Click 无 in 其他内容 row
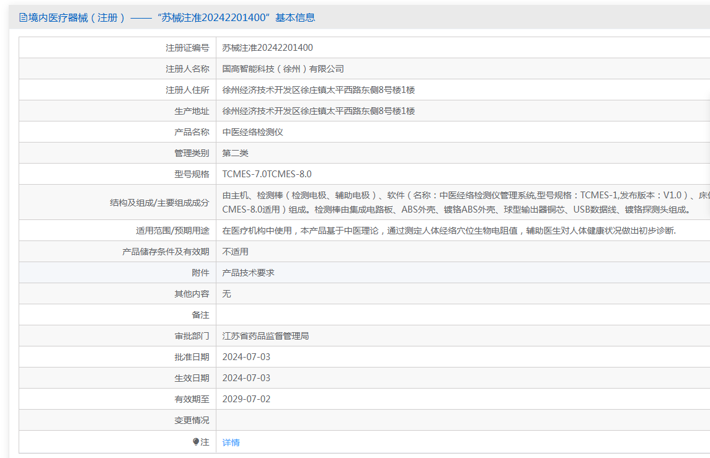This screenshot has height=458, width=710. [x=226, y=294]
